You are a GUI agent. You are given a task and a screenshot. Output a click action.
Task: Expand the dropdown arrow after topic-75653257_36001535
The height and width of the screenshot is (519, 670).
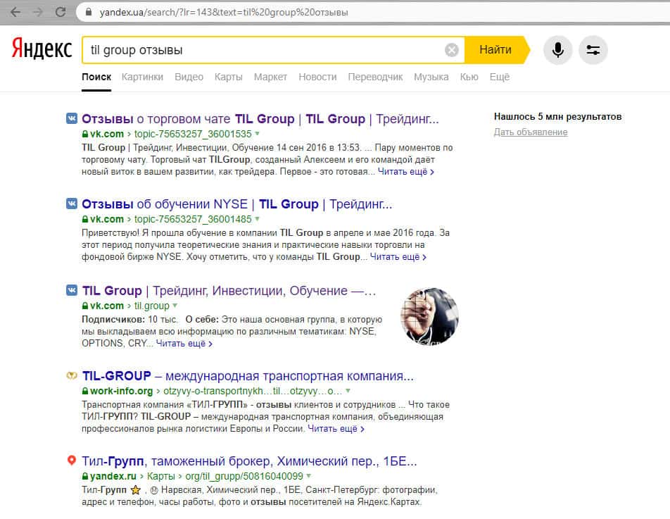(x=258, y=134)
